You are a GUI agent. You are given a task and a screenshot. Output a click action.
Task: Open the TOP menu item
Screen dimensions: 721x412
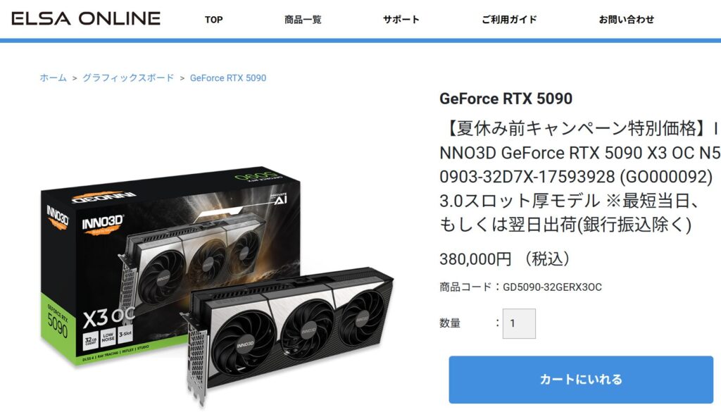pos(214,20)
